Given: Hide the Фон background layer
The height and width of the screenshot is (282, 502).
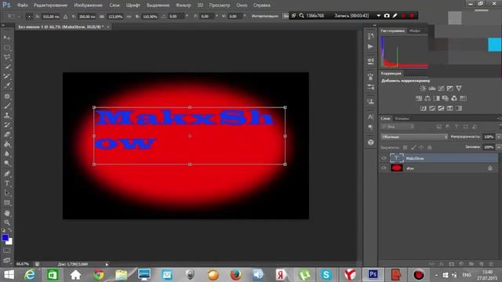Looking at the screenshot, I should [x=384, y=168].
